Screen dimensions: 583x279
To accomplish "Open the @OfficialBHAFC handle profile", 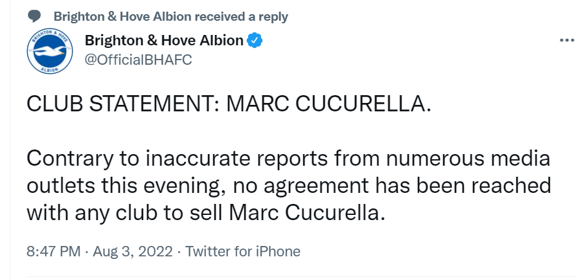I will point(139,60).
